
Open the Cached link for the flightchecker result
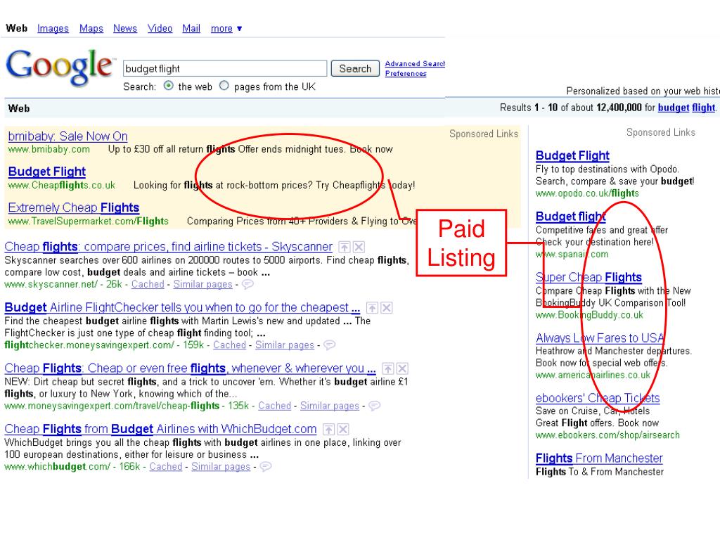229,345
